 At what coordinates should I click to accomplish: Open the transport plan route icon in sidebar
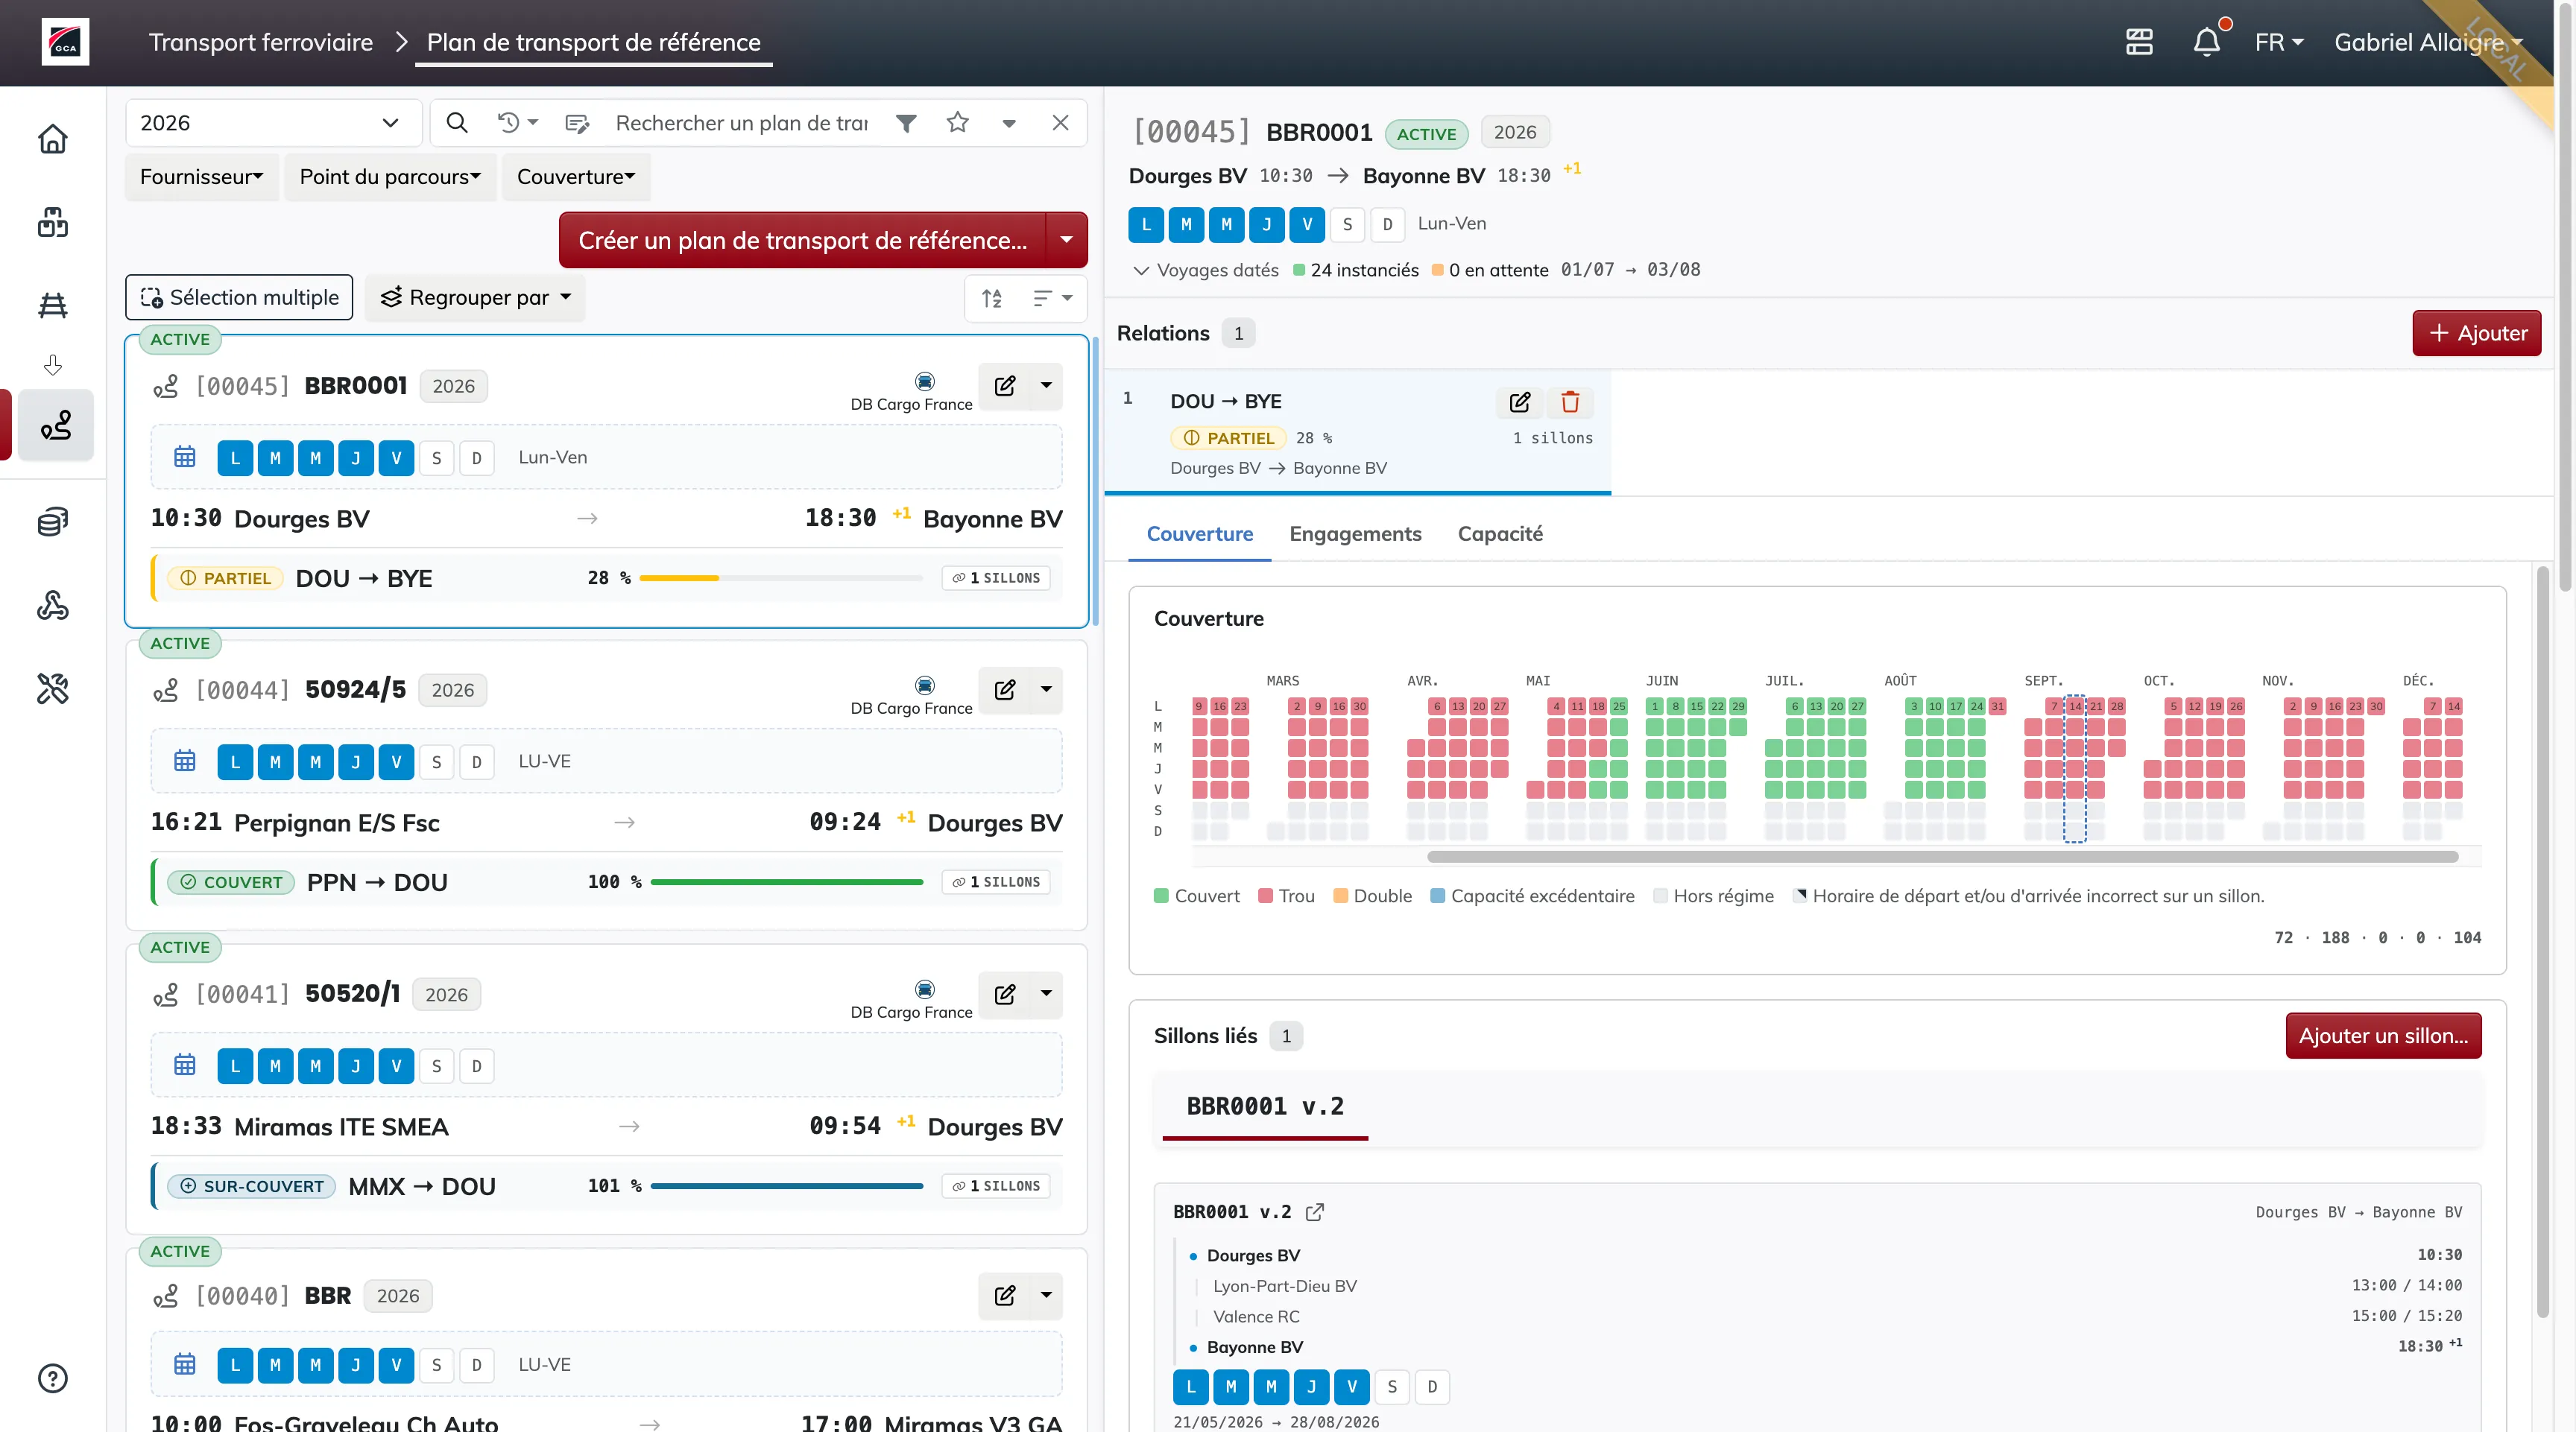coord(56,425)
